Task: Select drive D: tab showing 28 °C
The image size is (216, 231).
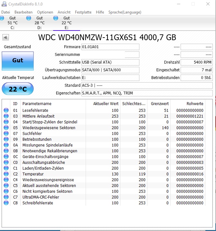Action: [40, 23]
